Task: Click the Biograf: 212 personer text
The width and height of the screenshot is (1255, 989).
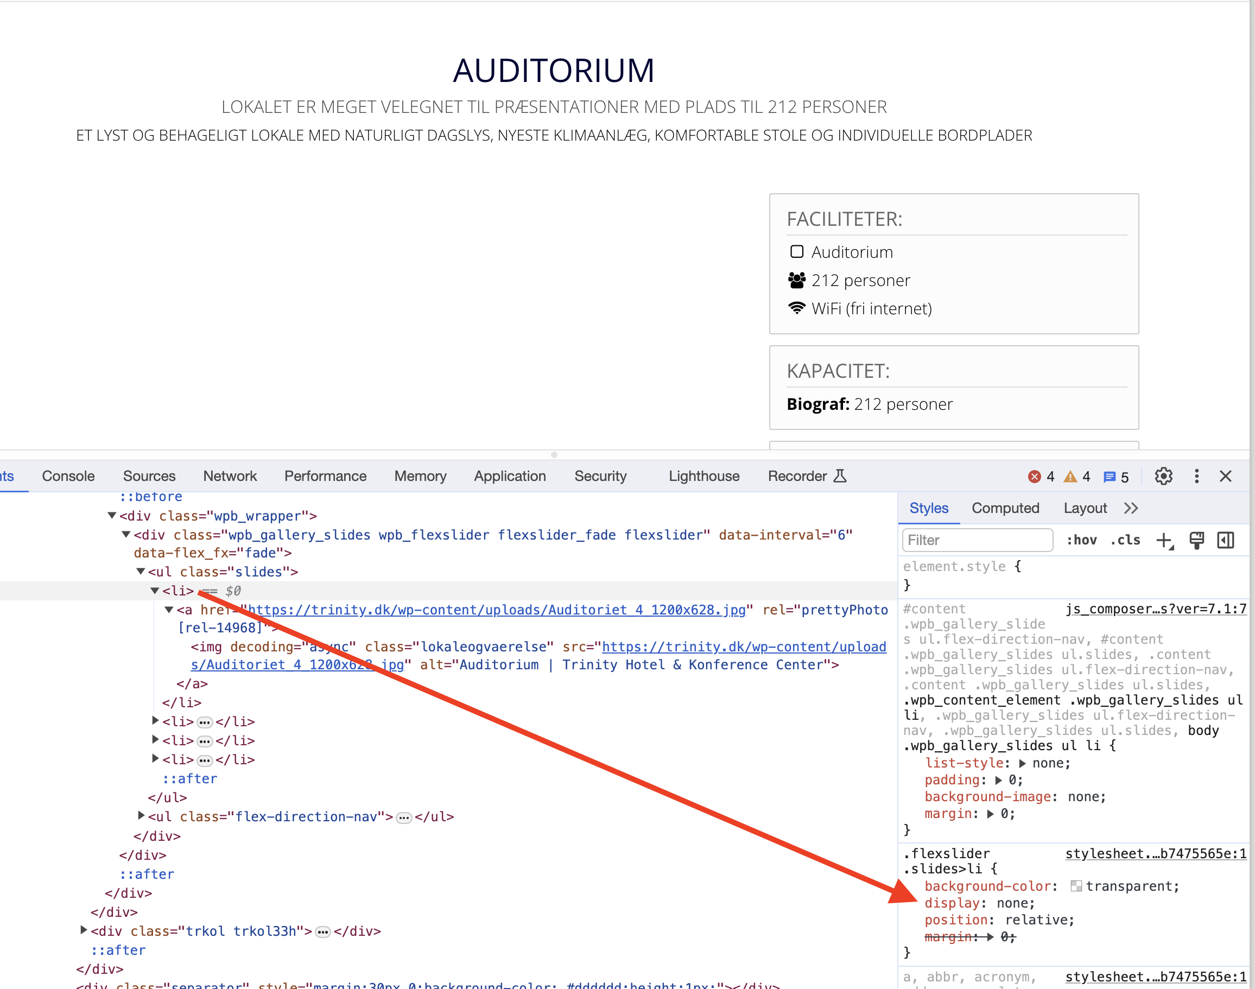Action: point(869,404)
